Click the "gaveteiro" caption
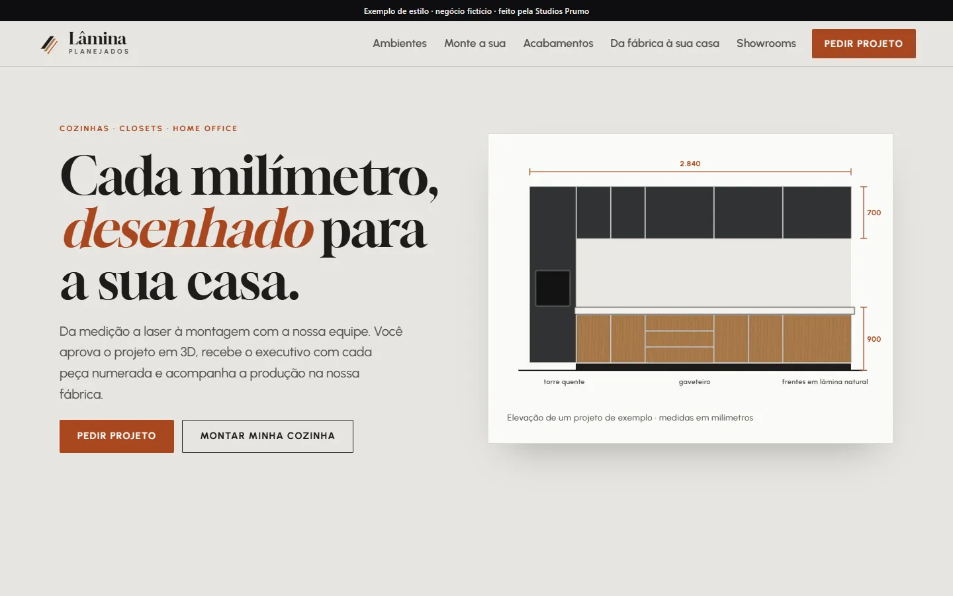 (x=694, y=382)
